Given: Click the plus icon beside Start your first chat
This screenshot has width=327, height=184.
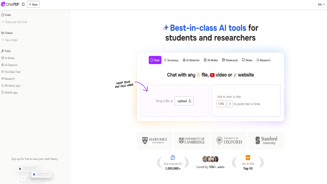Looking at the screenshot, I should [3, 22].
